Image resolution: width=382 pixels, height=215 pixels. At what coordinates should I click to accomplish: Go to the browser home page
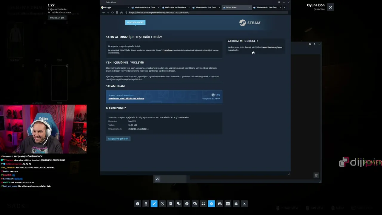(x=121, y=13)
